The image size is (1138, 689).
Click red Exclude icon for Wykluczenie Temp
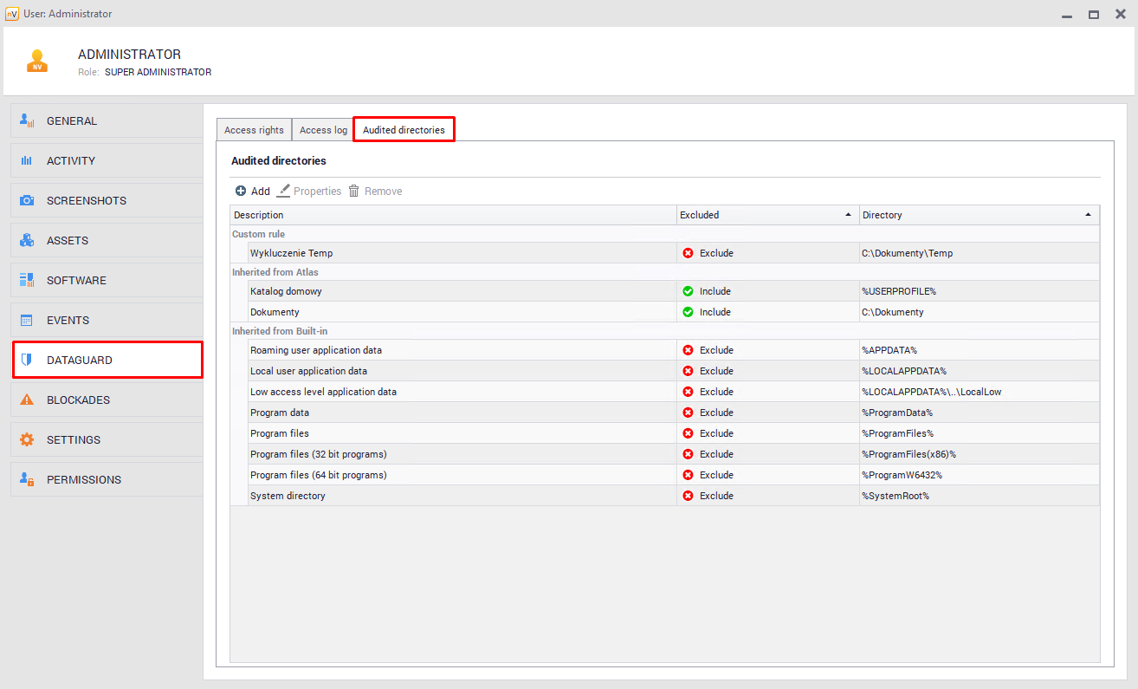point(688,253)
